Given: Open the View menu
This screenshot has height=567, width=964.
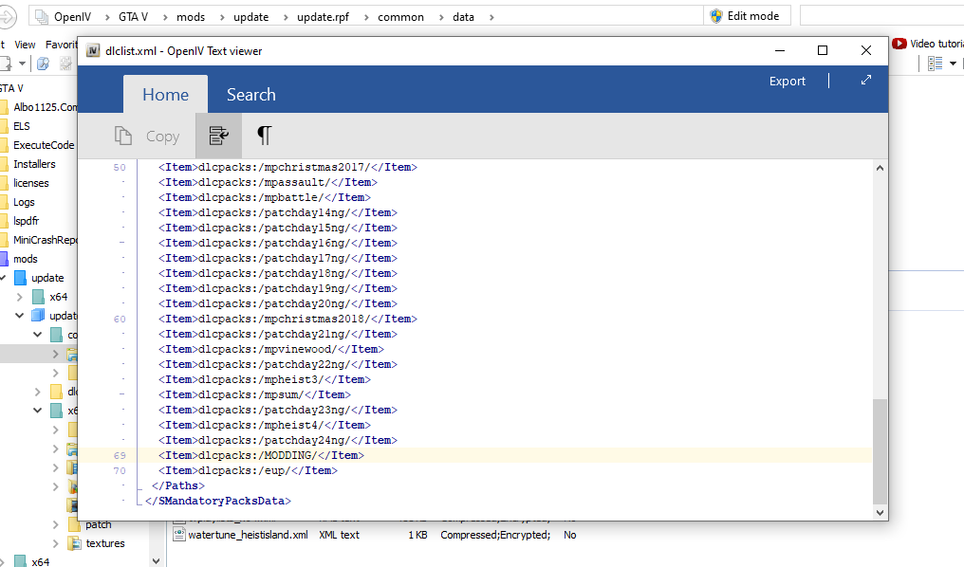Looking at the screenshot, I should (x=25, y=45).
